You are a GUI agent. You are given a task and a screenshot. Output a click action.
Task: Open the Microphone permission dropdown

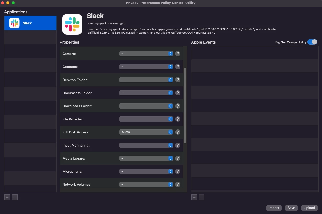[x=146, y=171]
